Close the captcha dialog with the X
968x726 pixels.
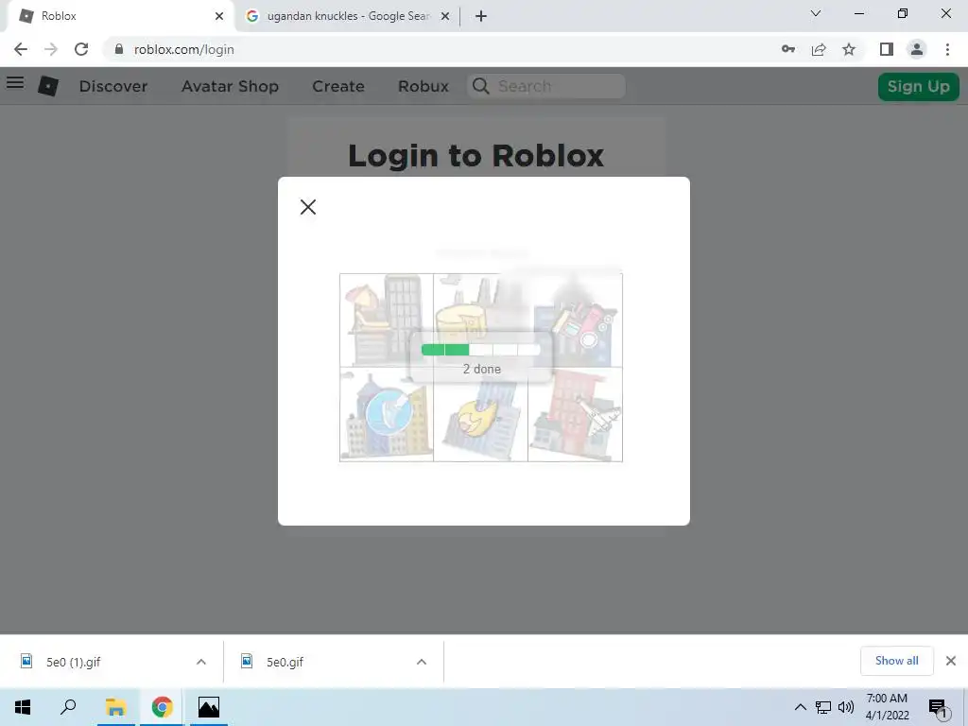coord(307,207)
